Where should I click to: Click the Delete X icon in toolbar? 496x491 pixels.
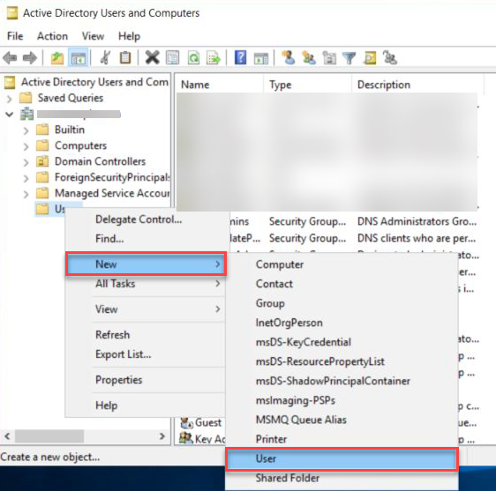coord(152,58)
